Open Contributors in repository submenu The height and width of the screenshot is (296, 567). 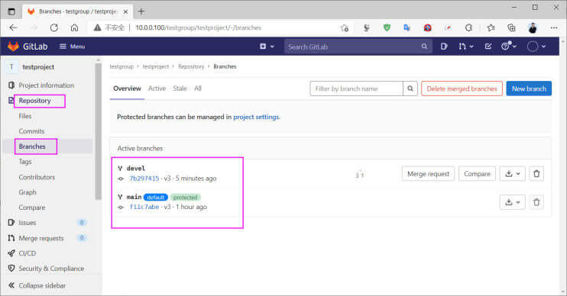[37, 177]
